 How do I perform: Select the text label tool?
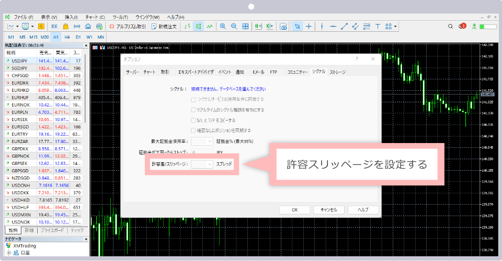point(378,26)
